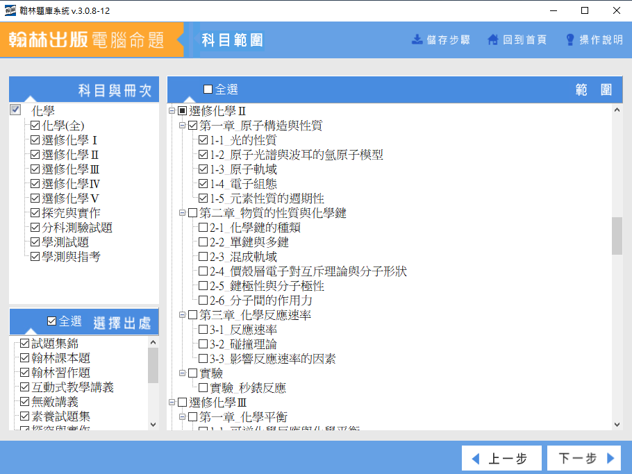Select 1-5_元素性質的週期性 tree item
This screenshot has height=474, width=632.
[267, 198]
